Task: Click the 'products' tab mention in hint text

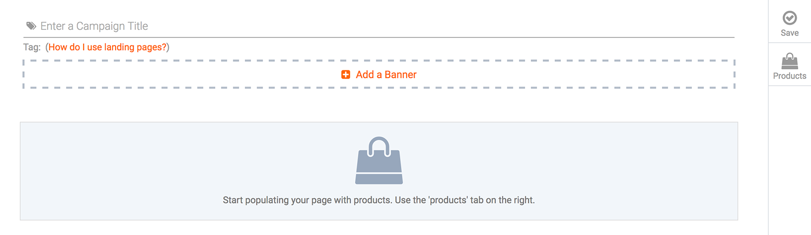Action: [449, 200]
